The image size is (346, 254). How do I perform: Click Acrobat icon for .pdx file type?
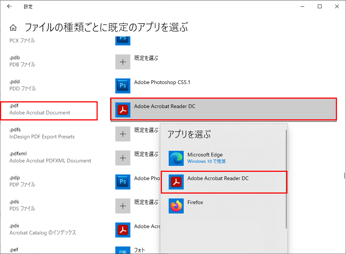(x=123, y=230)
